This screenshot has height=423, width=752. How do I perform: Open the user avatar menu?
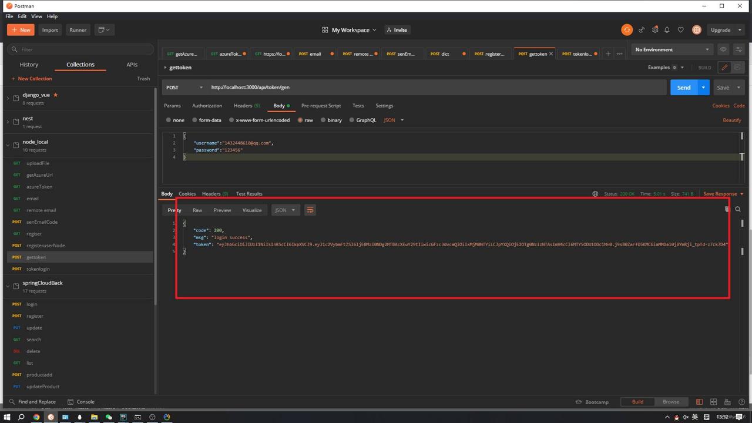697,30
